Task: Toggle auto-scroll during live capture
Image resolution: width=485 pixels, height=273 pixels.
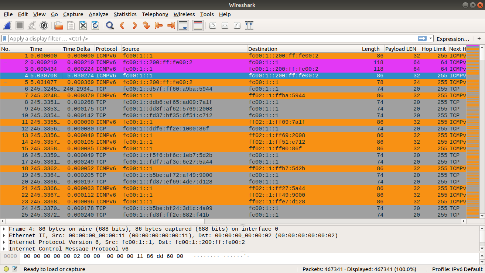Action: pos(184,25)
